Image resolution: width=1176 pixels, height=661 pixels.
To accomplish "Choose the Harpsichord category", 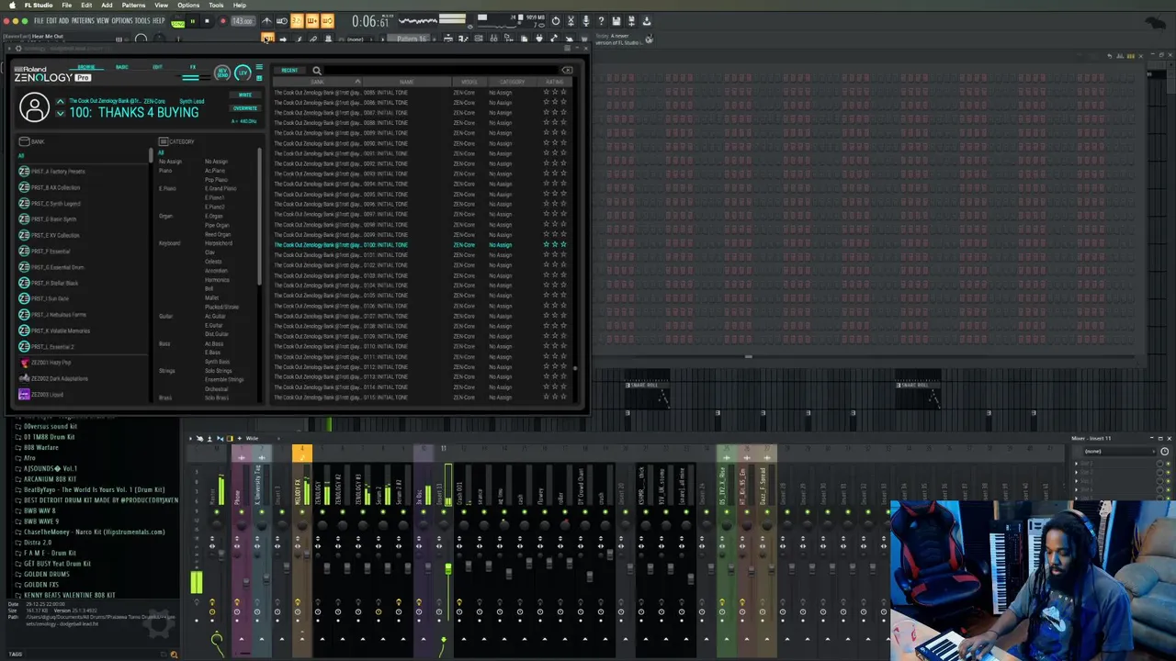I will tap(219, 243).
